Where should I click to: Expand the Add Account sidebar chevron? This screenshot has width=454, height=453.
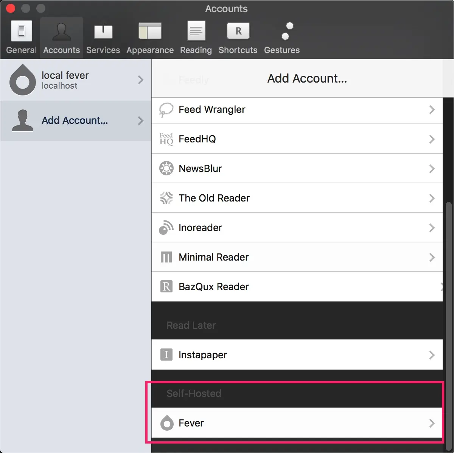pos(141,120)
